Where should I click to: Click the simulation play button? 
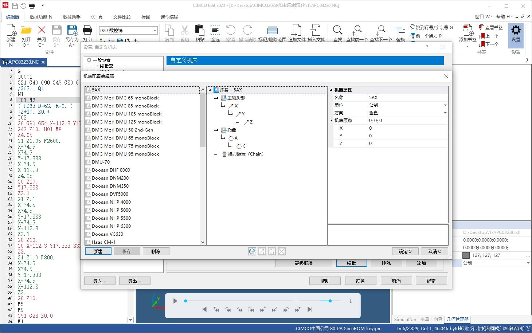tap(175, 301)
